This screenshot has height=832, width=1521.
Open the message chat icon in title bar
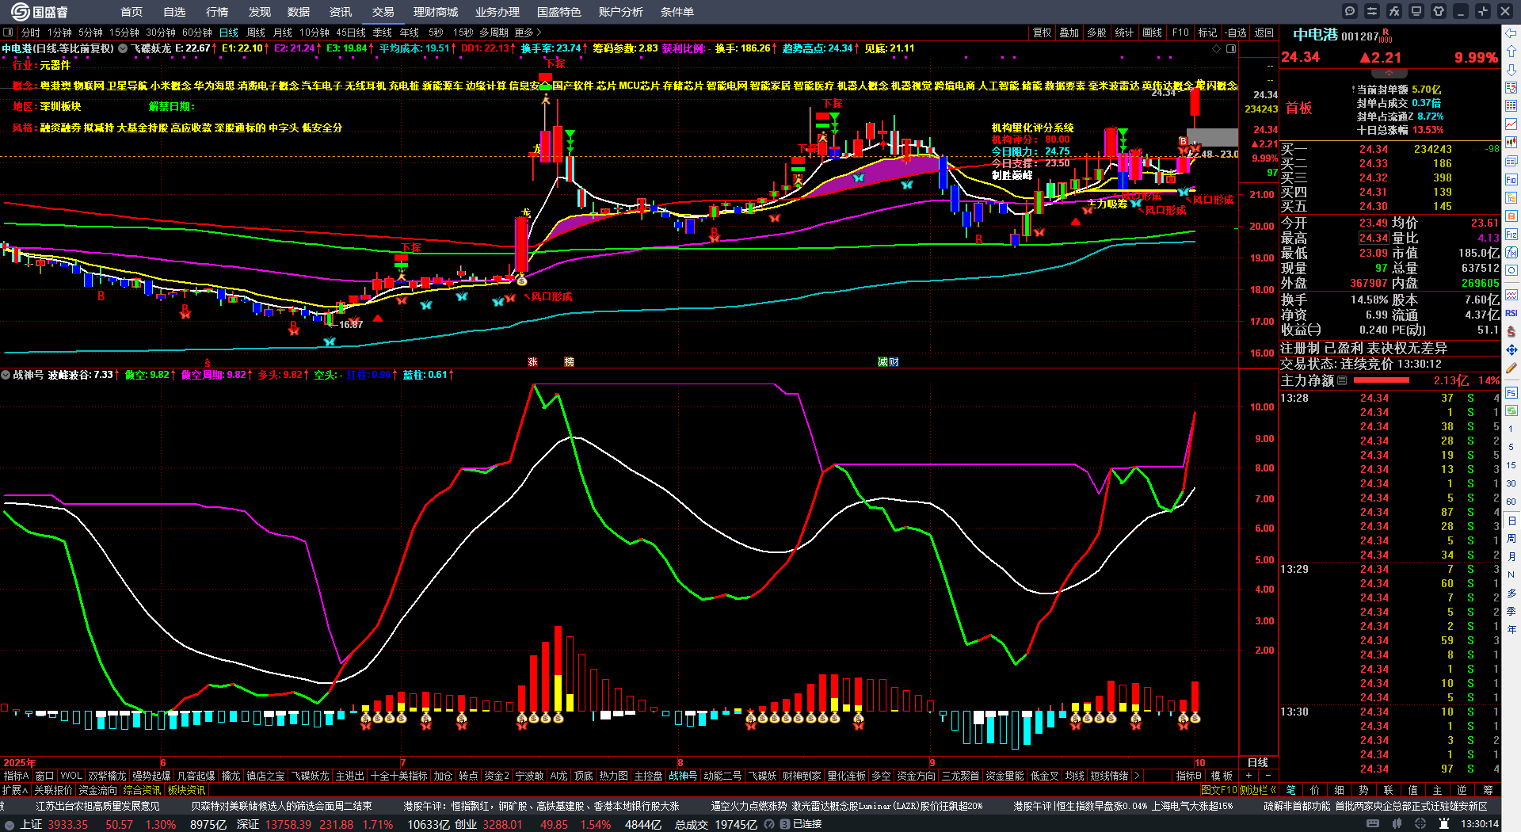pyautogui.click(x=1350, y=11)
